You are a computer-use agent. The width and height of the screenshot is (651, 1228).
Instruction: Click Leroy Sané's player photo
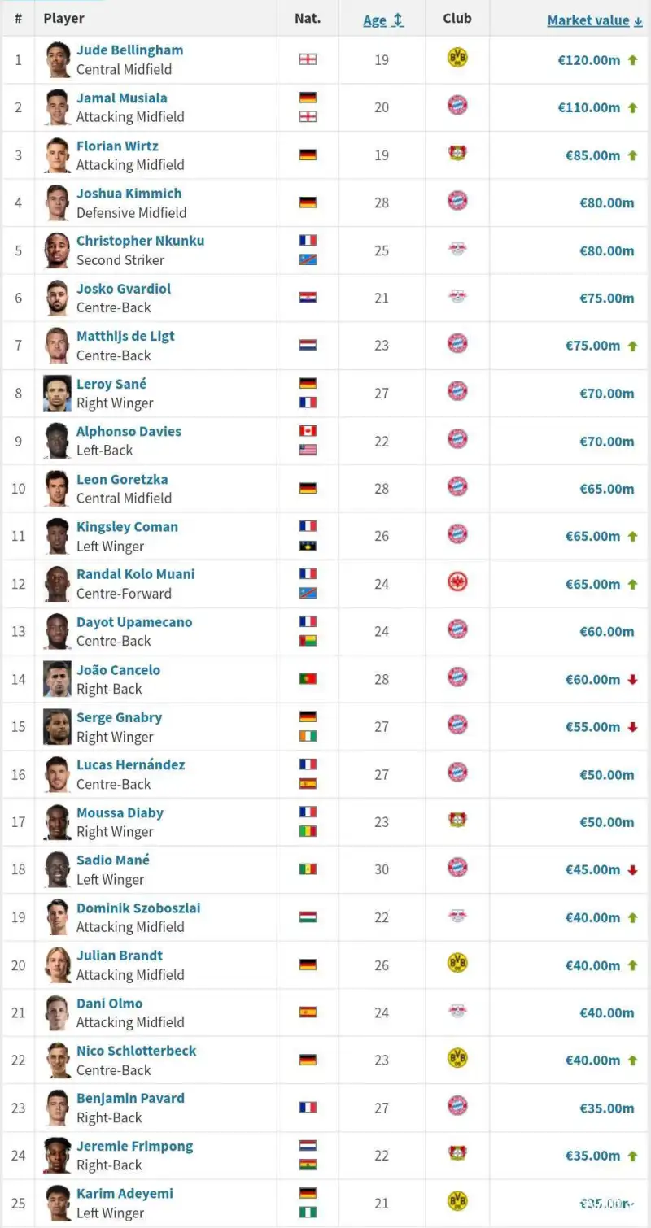(x=57, y=394)
